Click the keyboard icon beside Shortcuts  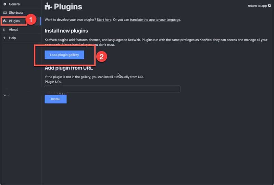(x=4, y=13)
